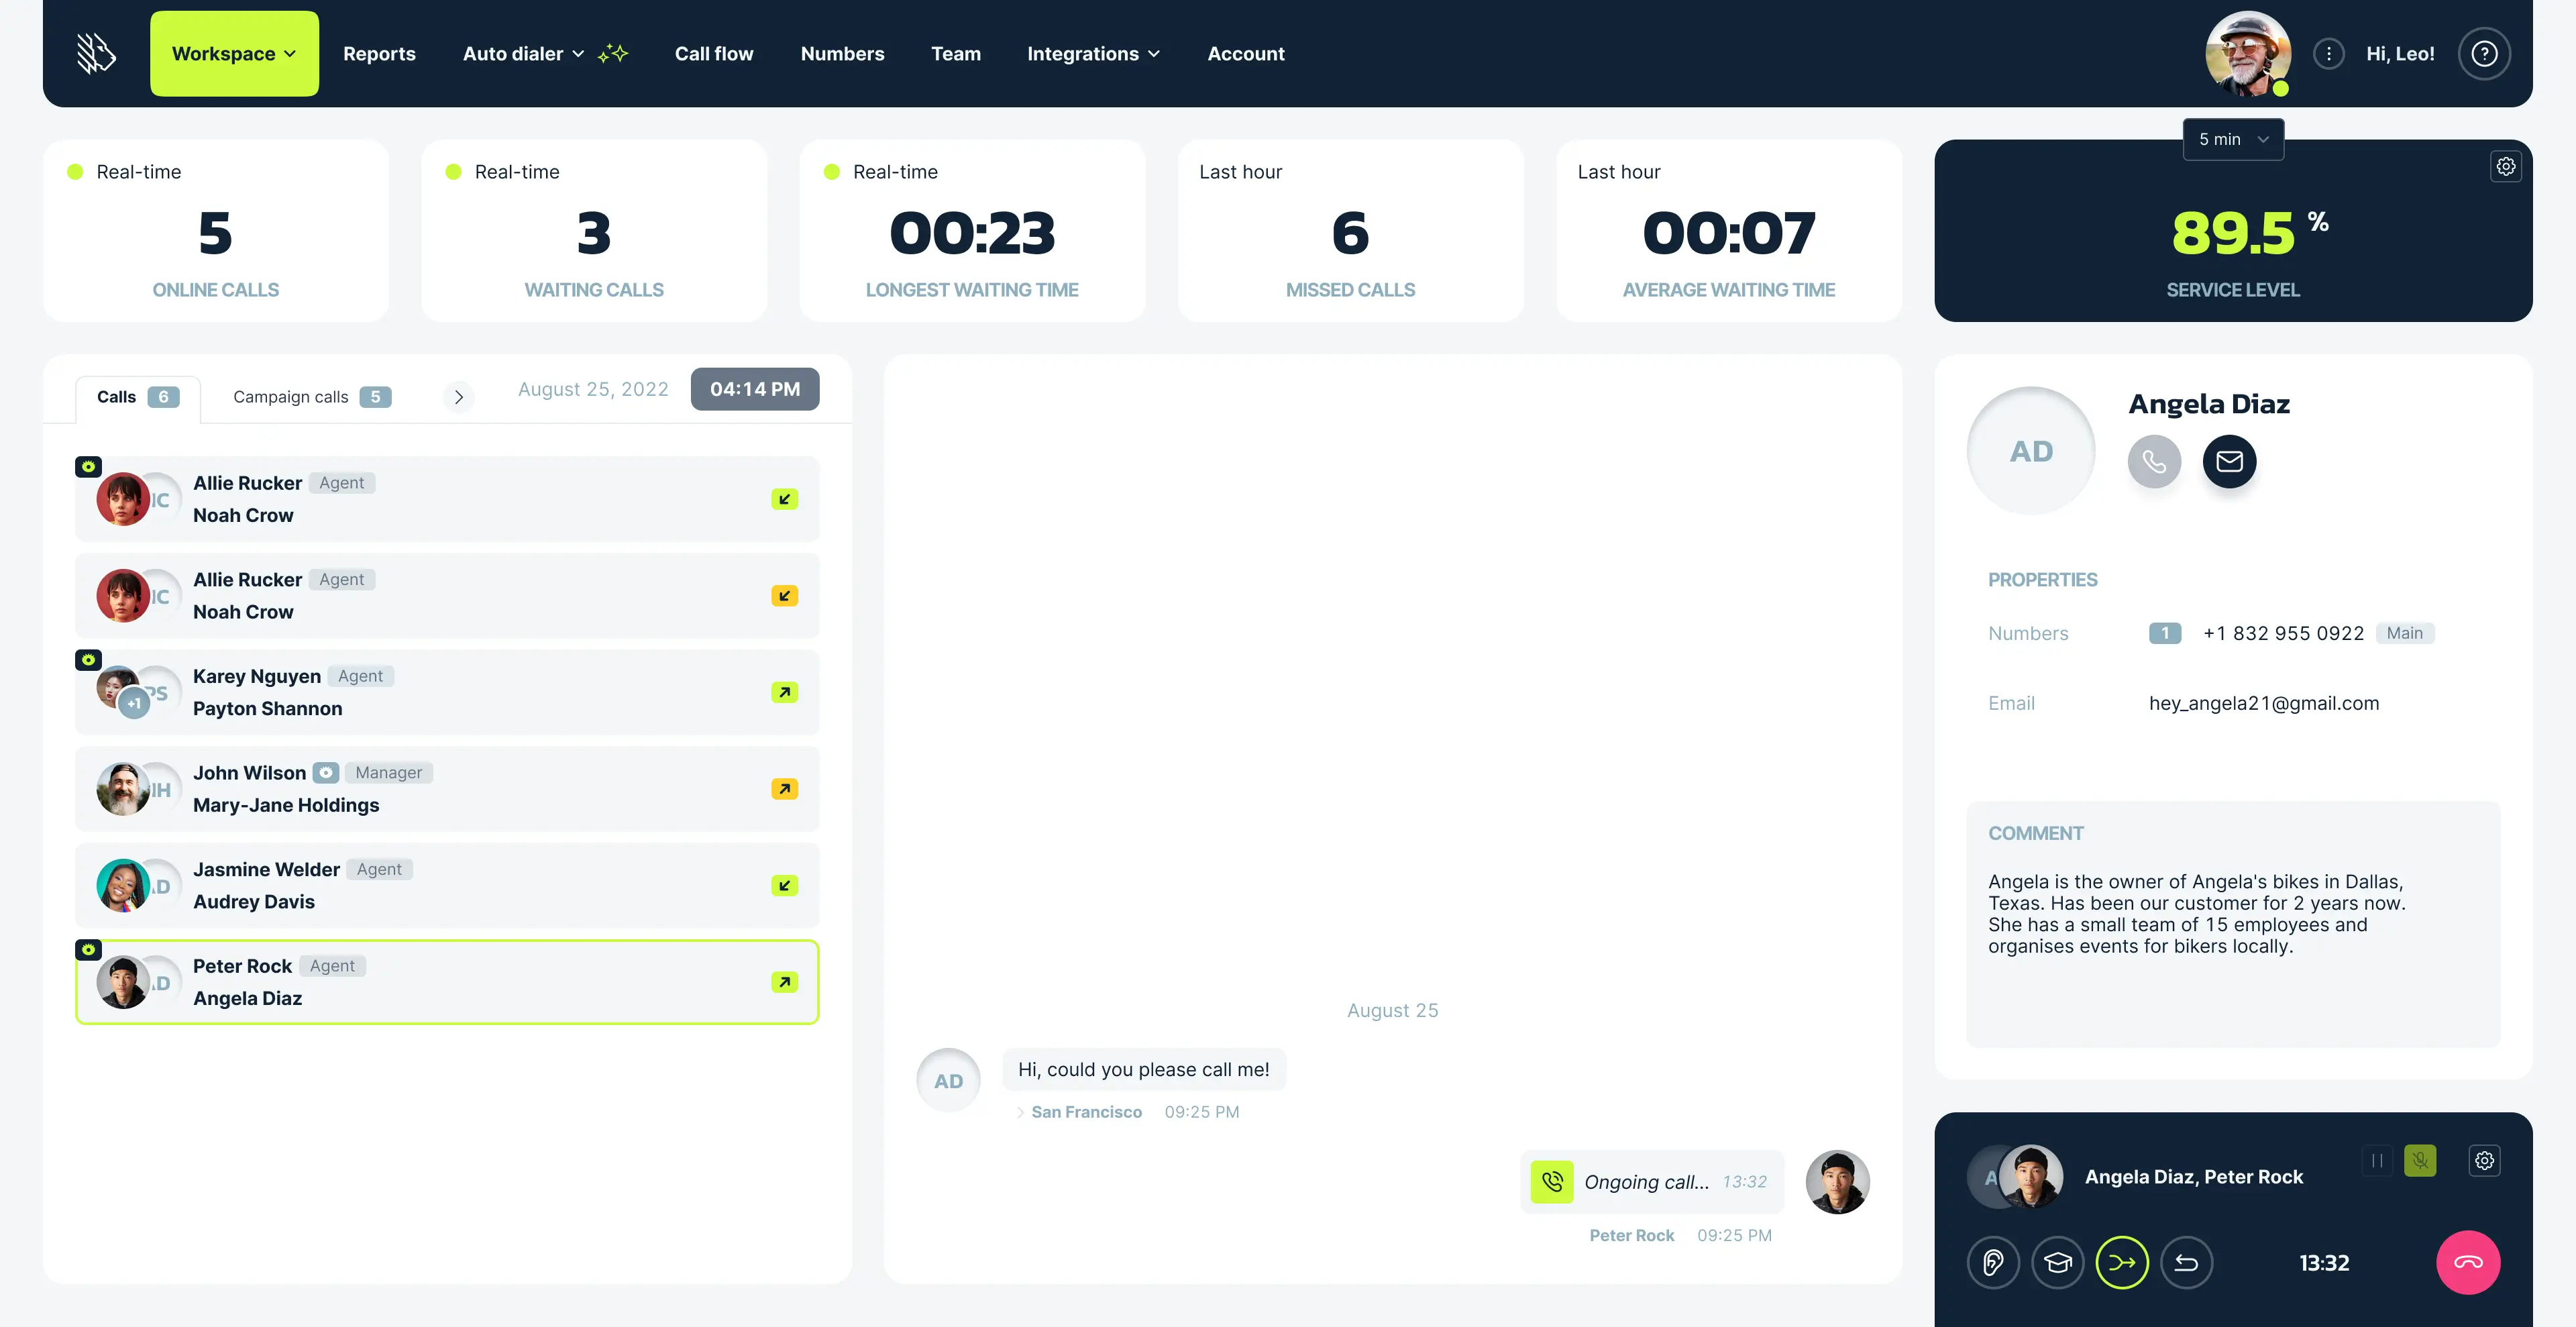Click the outgoing arrow on the Karey Nguyen call
The image size is (2576, 1327).
[784, 692]
